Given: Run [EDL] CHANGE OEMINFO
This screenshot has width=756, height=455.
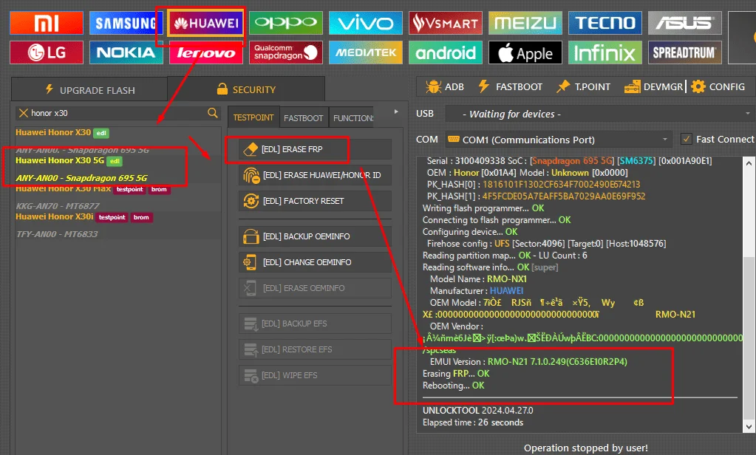Looking at the screenshot, I should click(x=315, y=262).
